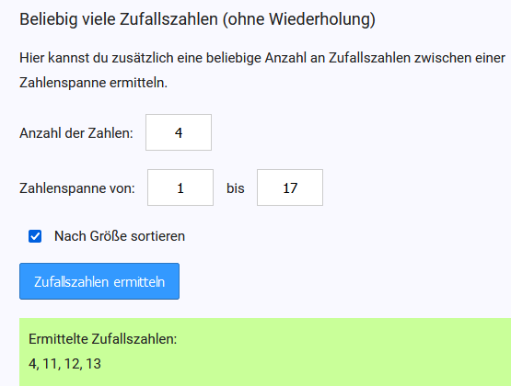Viewport: 511px width, 386px height.
Task: Click result number 13 in the output
Action: tap(94, 364)
